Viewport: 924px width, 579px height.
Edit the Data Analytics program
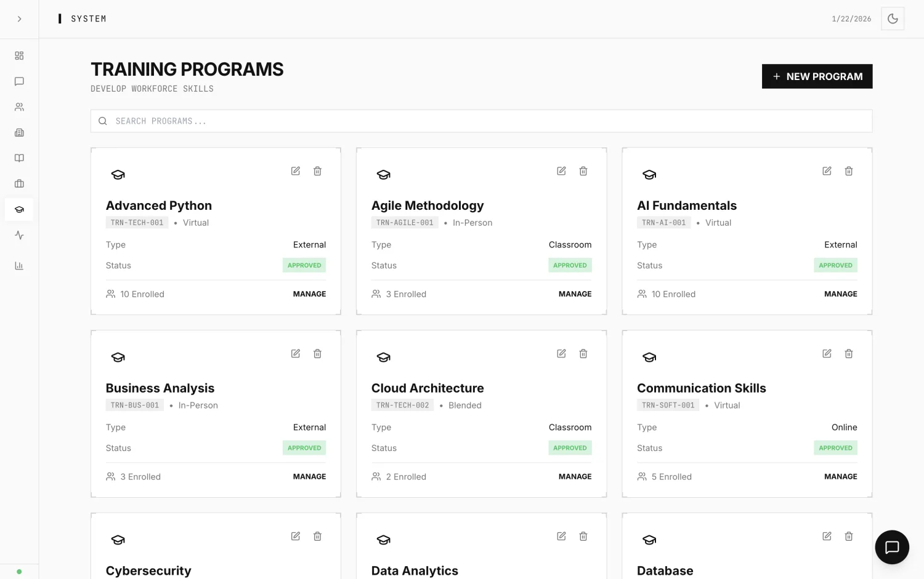pyautogui.click(x=561, y=537)
